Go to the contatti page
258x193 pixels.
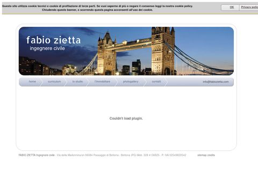click(156, 81)
